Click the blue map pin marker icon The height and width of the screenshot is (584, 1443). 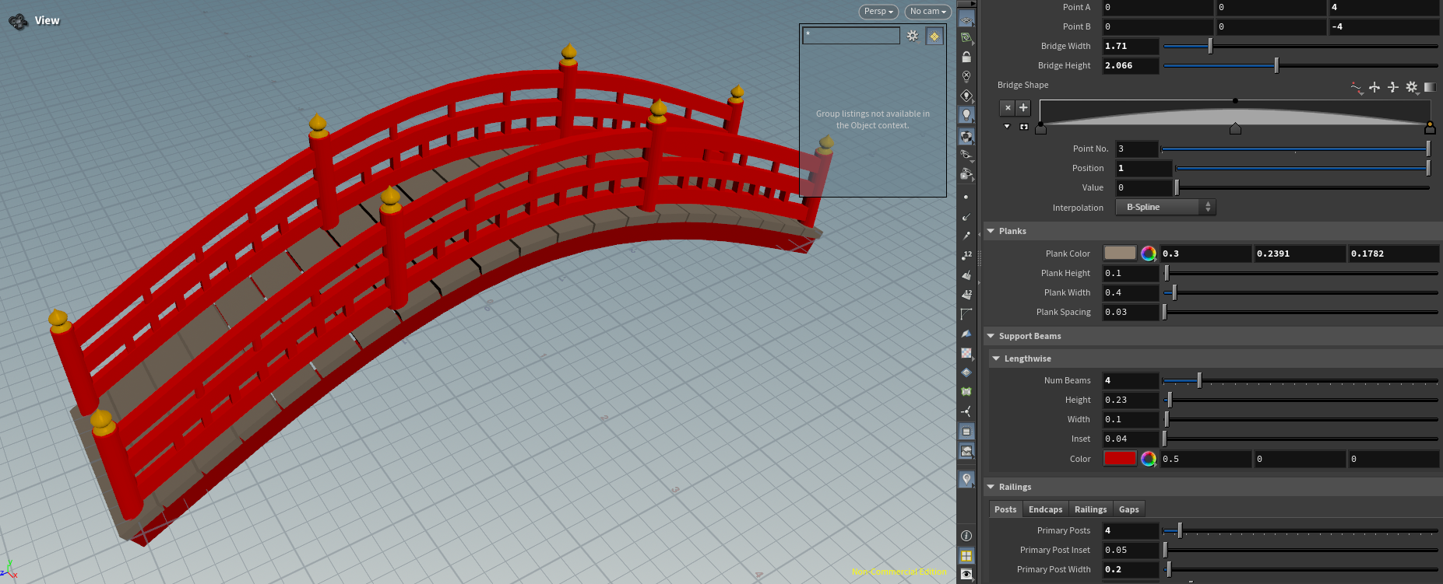point(966,479)
